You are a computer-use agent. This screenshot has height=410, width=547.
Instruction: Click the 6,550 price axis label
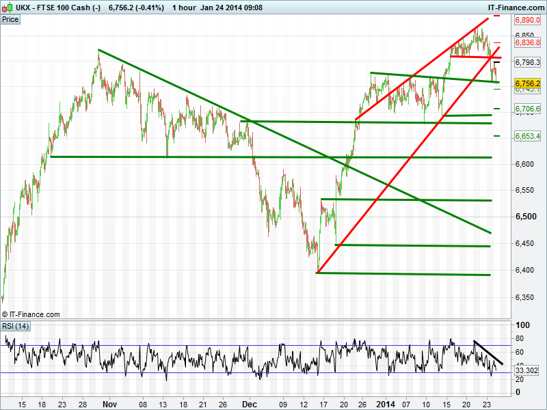tap(524, 191)
